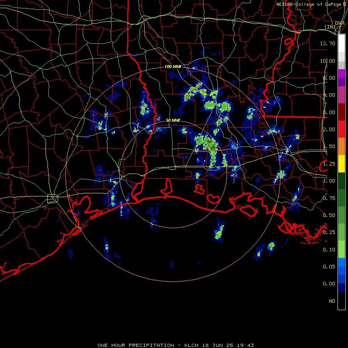Click the 0.25 legend value
The height and width of the screenshot is (348, 348).
[x=329, y=232]
